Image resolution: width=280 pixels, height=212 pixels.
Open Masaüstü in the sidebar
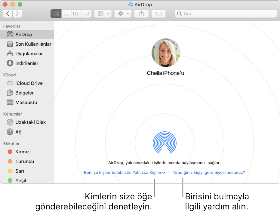pos(27,103)
